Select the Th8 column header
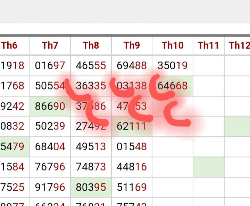250x206 pixels. (x=91, y=46)
